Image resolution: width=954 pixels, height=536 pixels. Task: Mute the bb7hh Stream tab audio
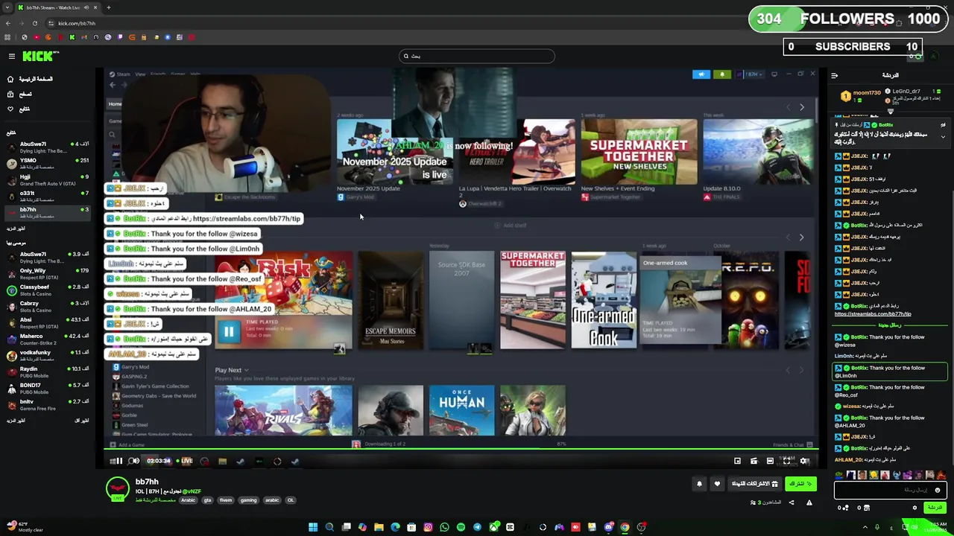tap(86, 7)
